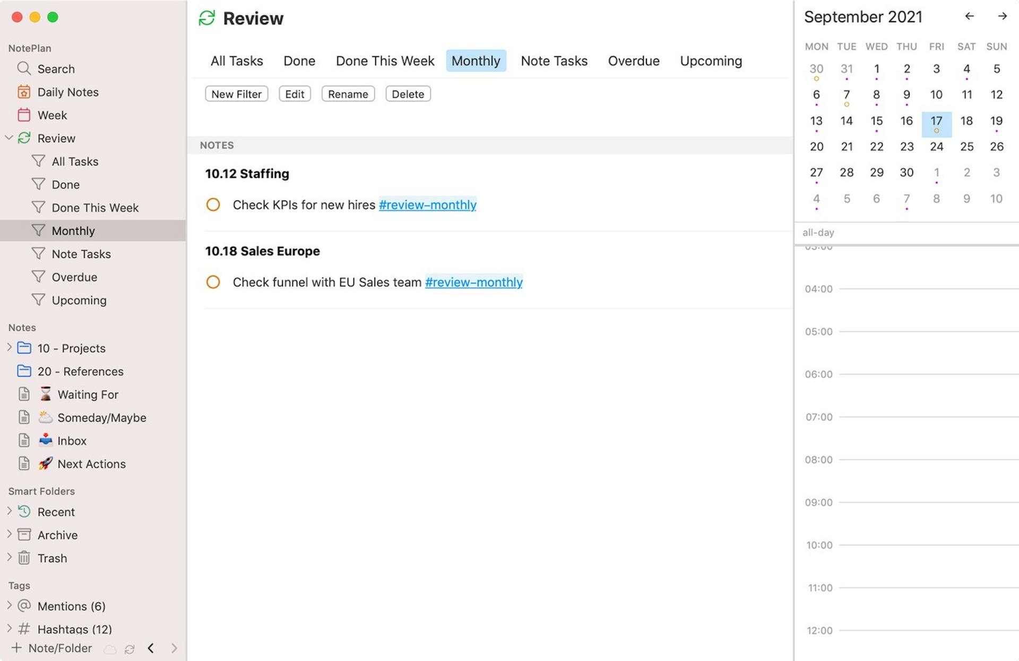This screenshot has height=661, width=1019.
Task: Open the Inbox note icon
Action: tap(23, 440)
